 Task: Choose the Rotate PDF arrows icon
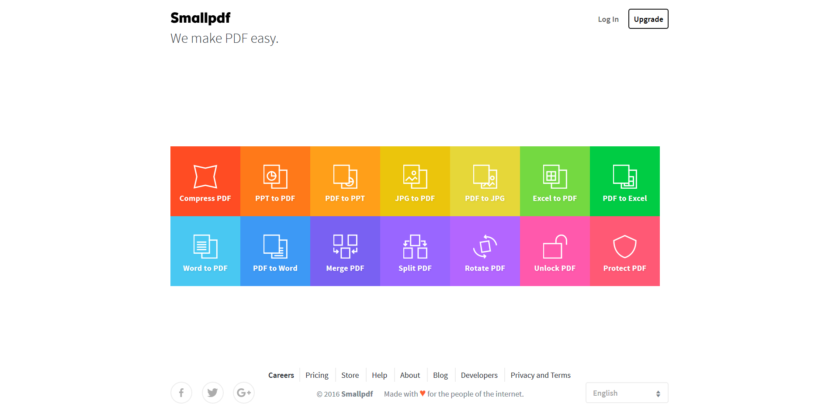click(485, 246)
